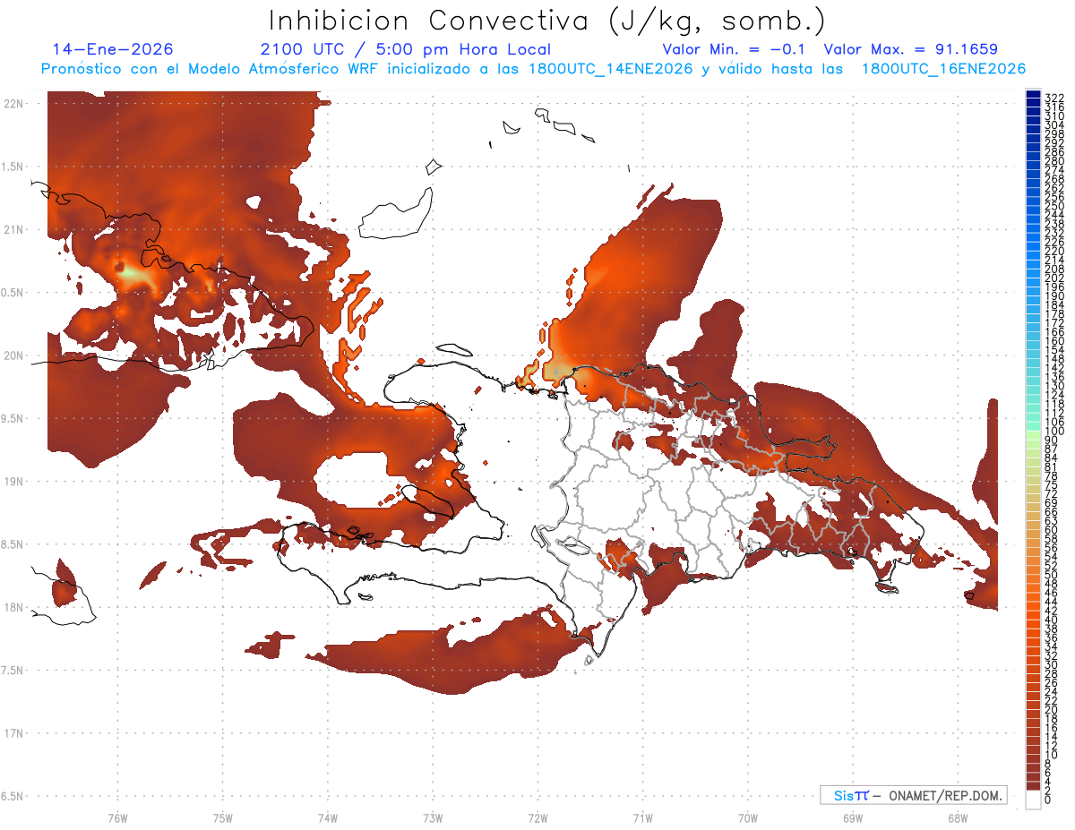The width and height of the screenshot is (1075, 830).
Task: Click the '19N' latitude label
Action: [x=13, y=482]
